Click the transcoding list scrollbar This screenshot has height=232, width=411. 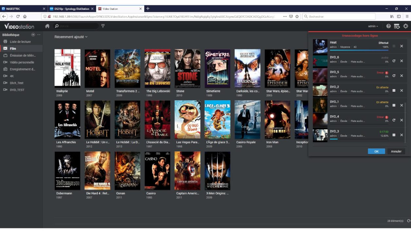(x=406, y=122)
